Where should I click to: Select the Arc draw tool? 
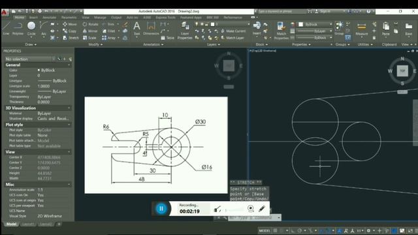tap(44, 28)
